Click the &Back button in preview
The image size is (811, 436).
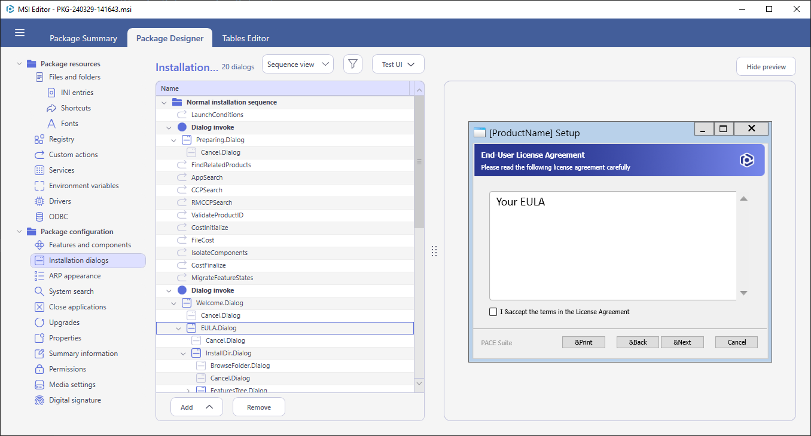point(638,342)
